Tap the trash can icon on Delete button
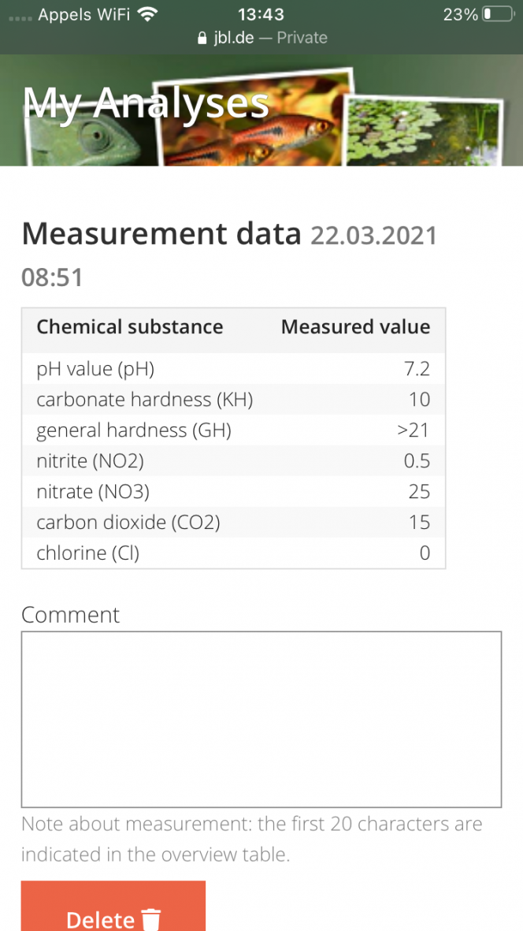This screenshot has width=523, height=931. click(x=151, y=919)
